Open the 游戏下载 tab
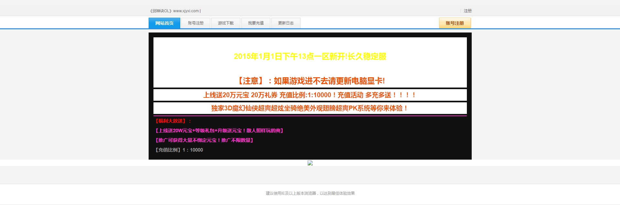The height and width of the screenshot is (205, 620). coord(226,23)
